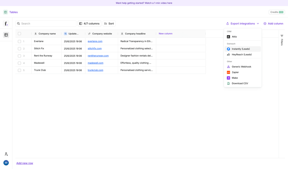The image size is (288, 169).
Task: Click the Company name column type icon
Action: (36, 33)
